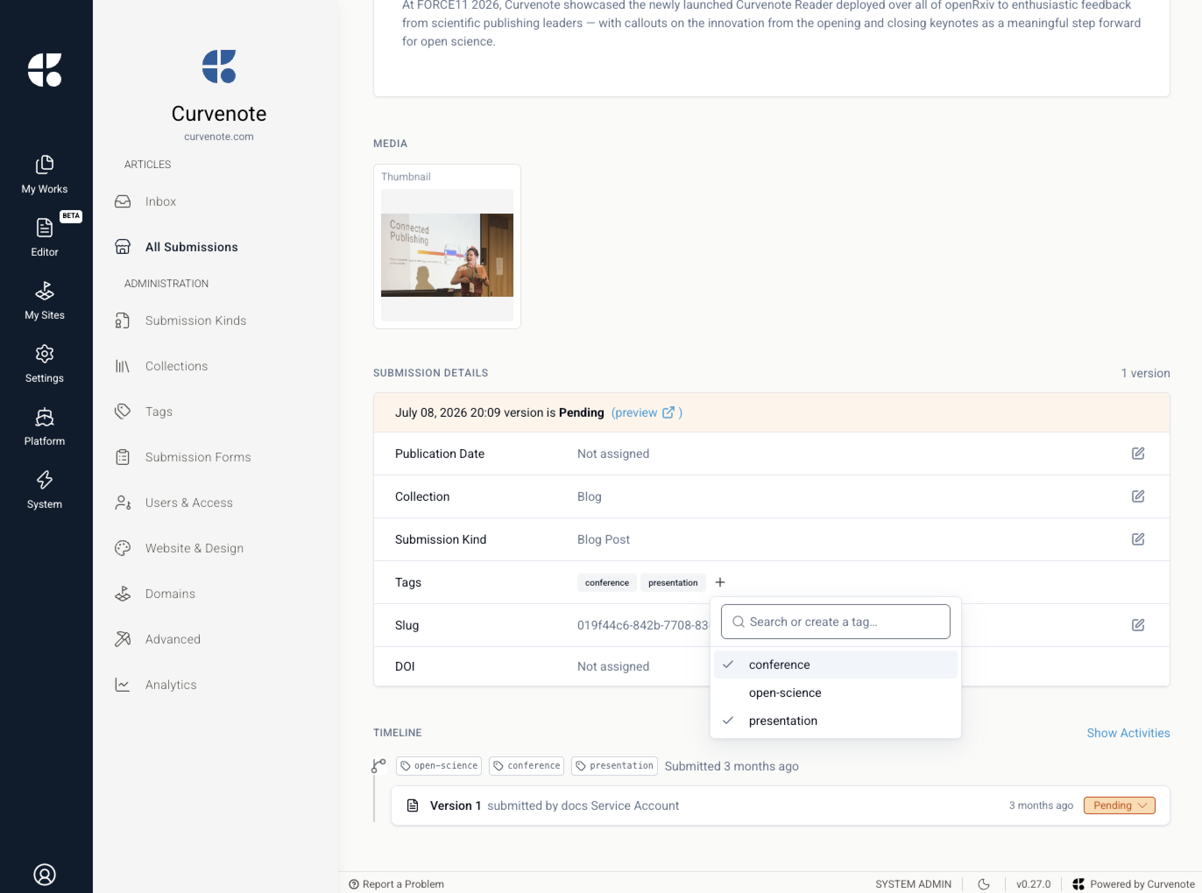Click the Show Activities link

coord(1128,733)
